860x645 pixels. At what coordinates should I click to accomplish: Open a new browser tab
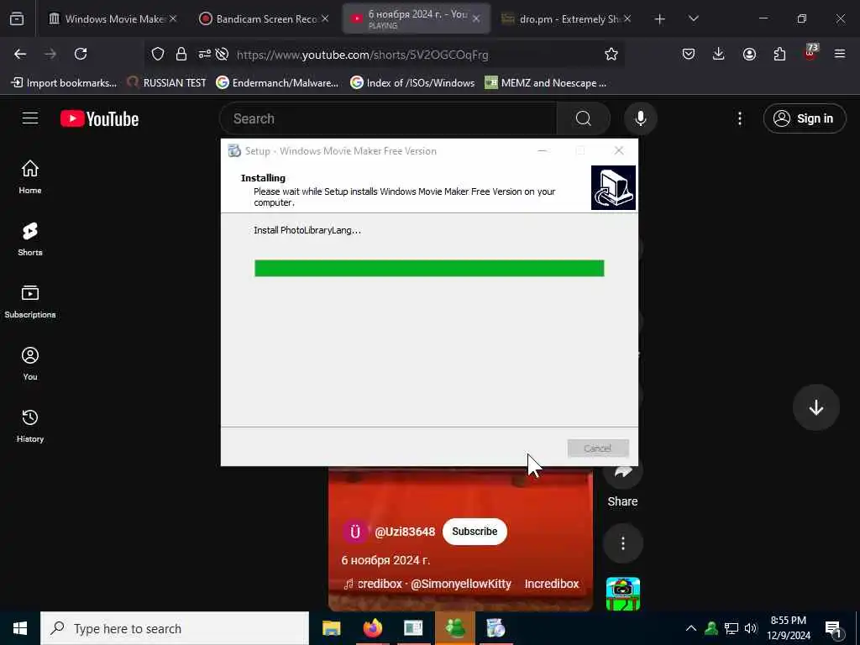pos(660,18)
